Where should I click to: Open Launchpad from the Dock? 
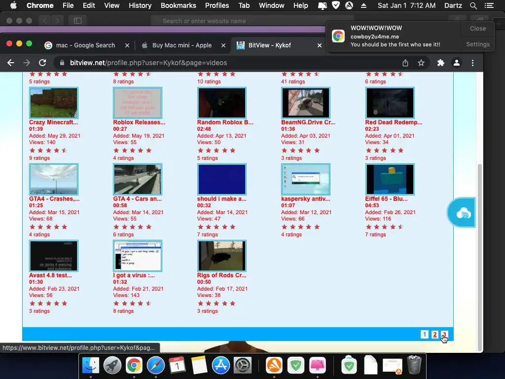(x=112, y=366)
